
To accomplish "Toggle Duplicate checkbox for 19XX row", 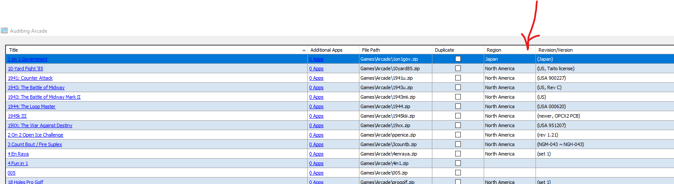I will pyautogui.click(x=458, y=125).
